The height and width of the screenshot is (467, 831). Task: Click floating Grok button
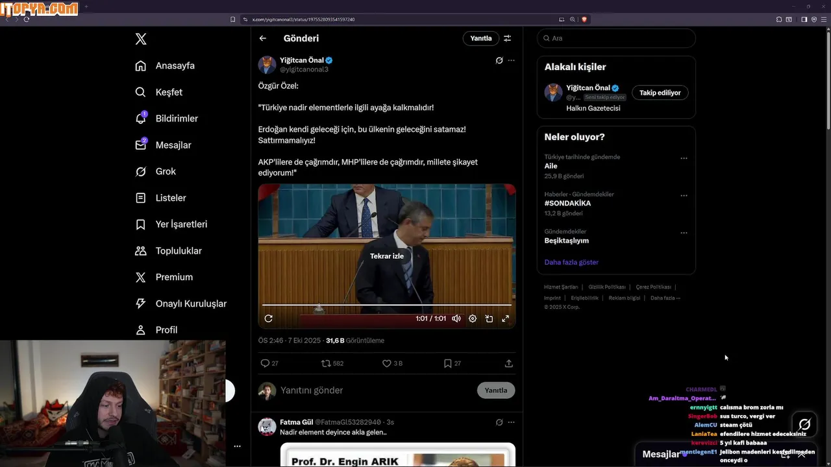point(804,425)
